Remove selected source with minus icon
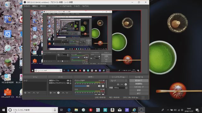The height and width of the screenshot is (113, 202). (55, 93)
